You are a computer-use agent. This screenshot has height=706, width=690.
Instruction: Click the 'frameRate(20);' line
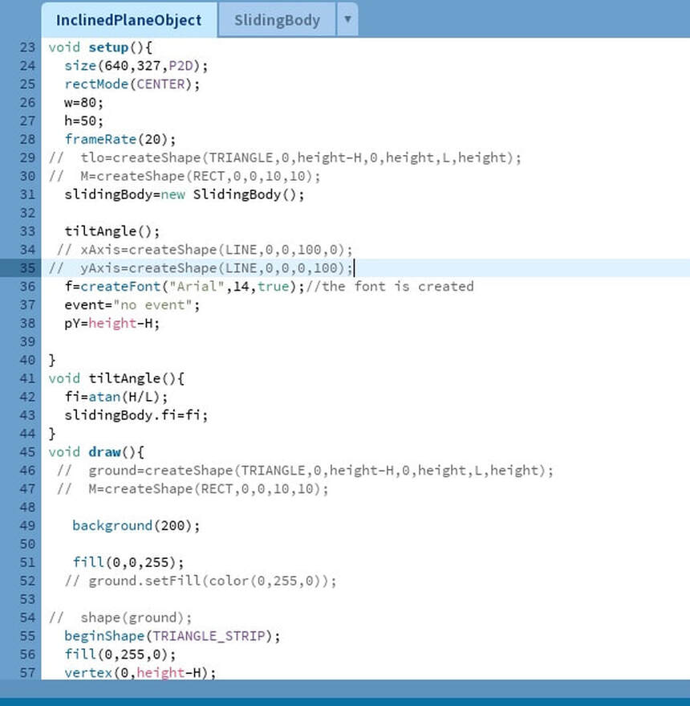[120, 140]
